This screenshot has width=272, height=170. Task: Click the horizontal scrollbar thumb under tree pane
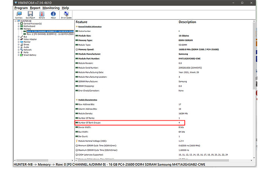(32, 161)
